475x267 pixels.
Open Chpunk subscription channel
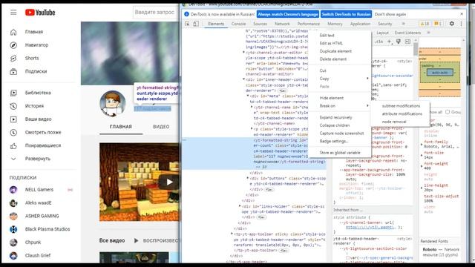pos(33,243)
